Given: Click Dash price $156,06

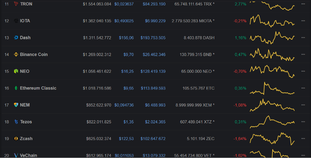Looking at the screenshot, I should pos(126,38).
